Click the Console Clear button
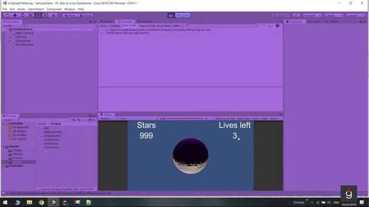Viewport: 369px width, 207px height. tap(103, 25)
